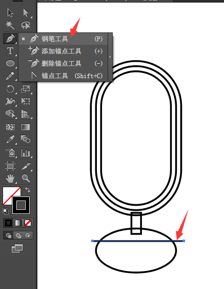This screenshot has height=289, width=224.
Task: Pick the Eyedropper tool
Action: point(10,139)
